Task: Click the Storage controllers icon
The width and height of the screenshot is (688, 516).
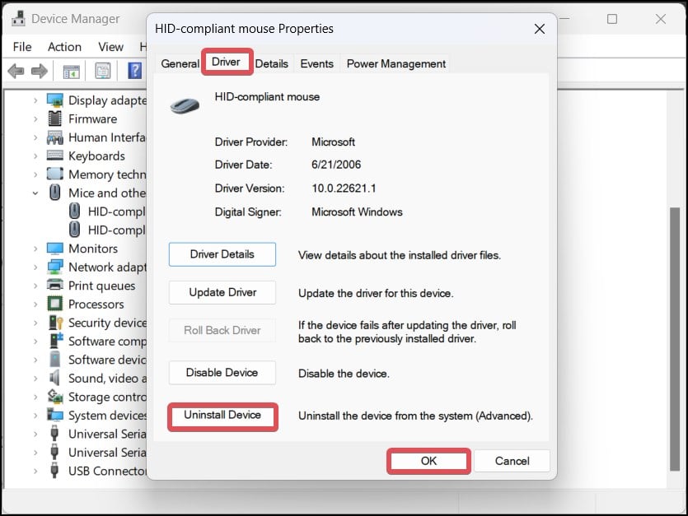Action: [x=55, y=397]
